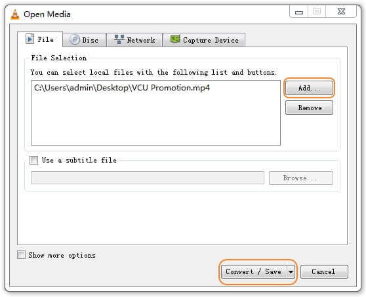The height and width of the screenshot is (297, 366).
Task: Close the Open Media dialog
Action: (341, 11)
